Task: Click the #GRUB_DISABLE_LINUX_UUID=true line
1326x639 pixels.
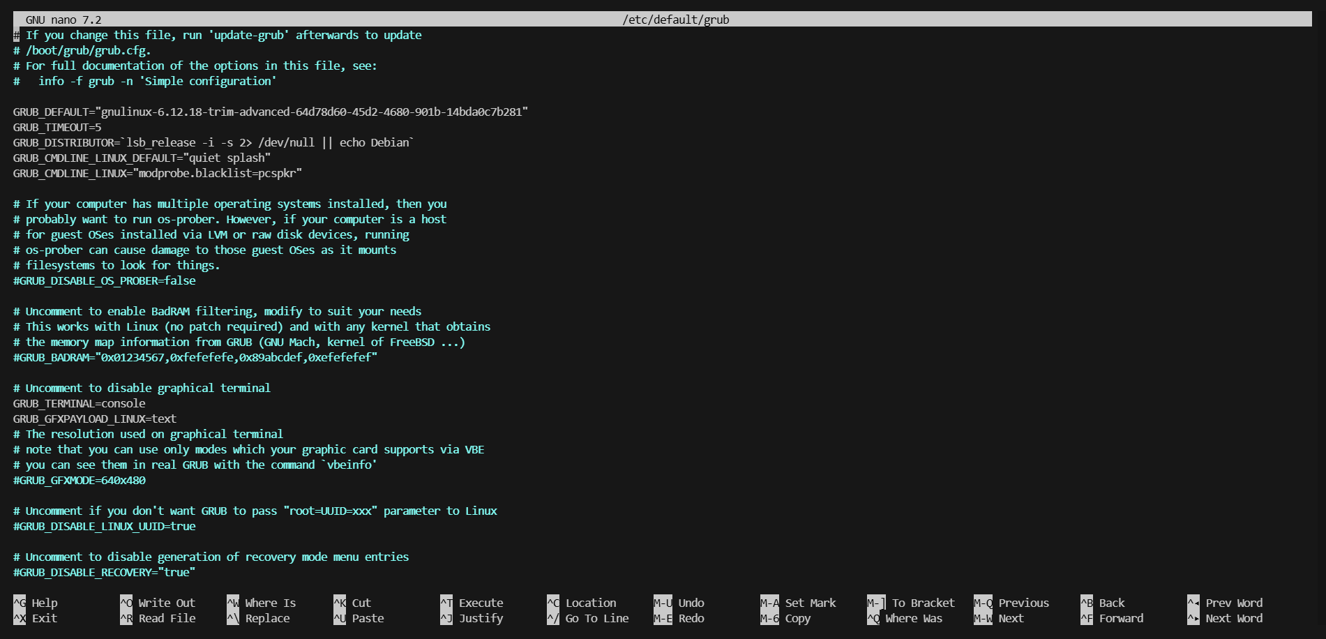Action: 105,526
